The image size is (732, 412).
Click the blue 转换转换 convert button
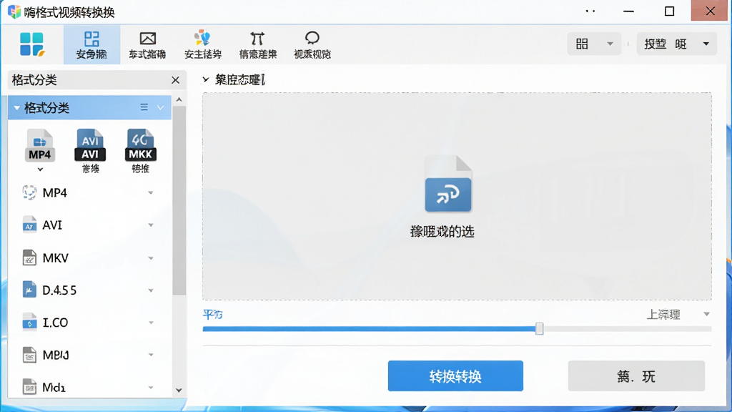click(x=455, y=376)
